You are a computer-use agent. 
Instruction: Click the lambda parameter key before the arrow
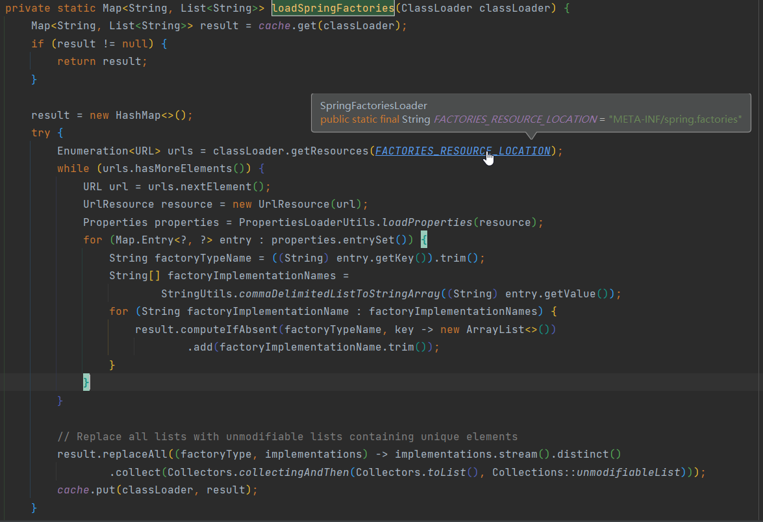point(404,329)
